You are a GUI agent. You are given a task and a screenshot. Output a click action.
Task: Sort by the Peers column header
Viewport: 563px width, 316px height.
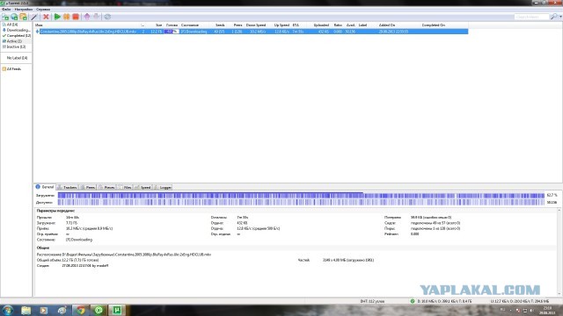(238, 25)
